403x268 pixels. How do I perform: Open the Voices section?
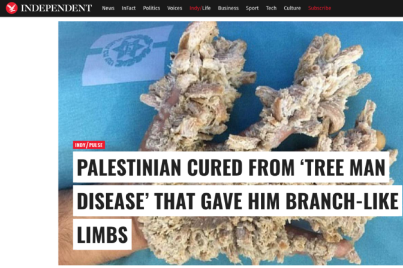175,8
